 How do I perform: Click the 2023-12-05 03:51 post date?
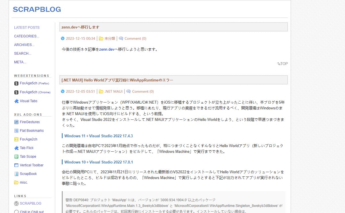pos(80,91)
